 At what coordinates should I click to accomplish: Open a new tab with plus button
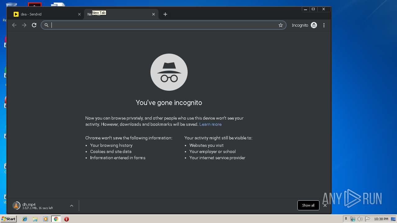pyautogui.click(x=165, y=14)
